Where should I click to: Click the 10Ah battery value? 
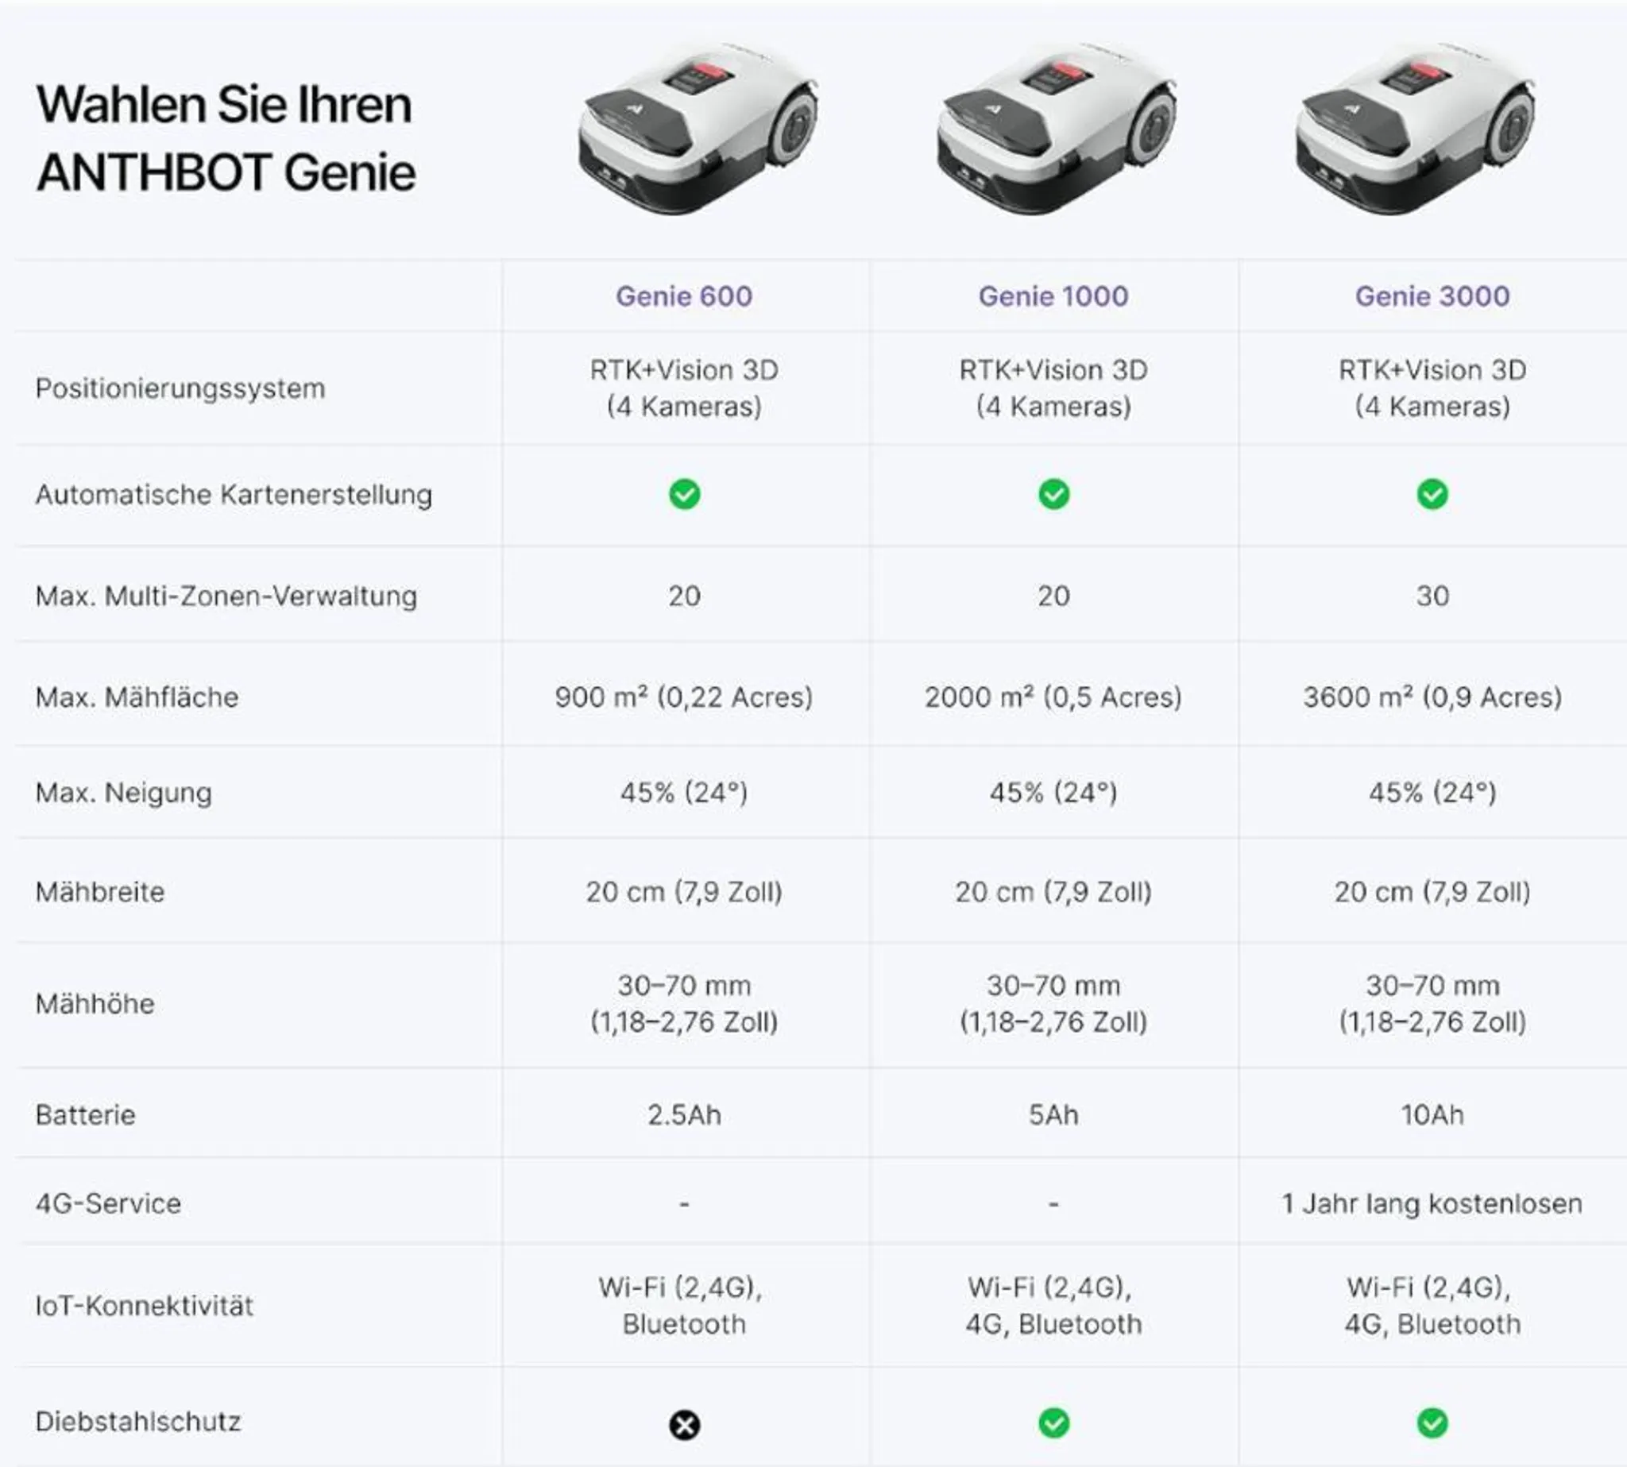click(x=1432, y=1115)
